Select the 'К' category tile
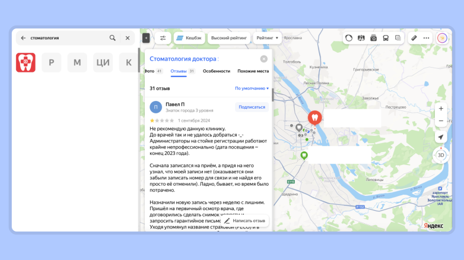464x260 pixels. [x=129, y=62]
